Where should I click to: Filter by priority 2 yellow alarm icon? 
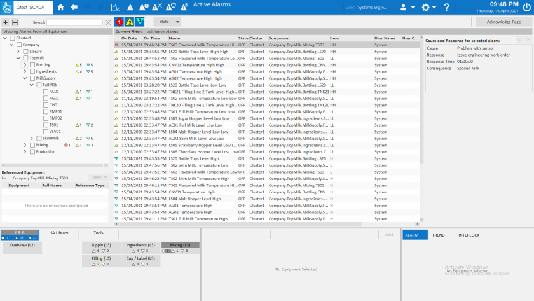click(x=130, y=22)
